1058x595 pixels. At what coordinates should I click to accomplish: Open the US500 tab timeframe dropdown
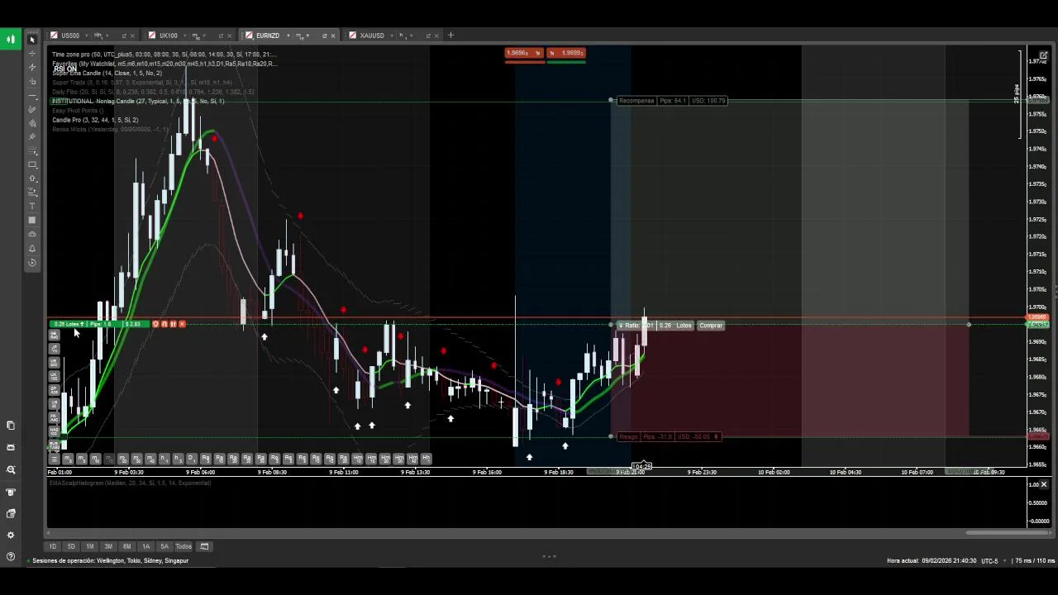[101, 36]
